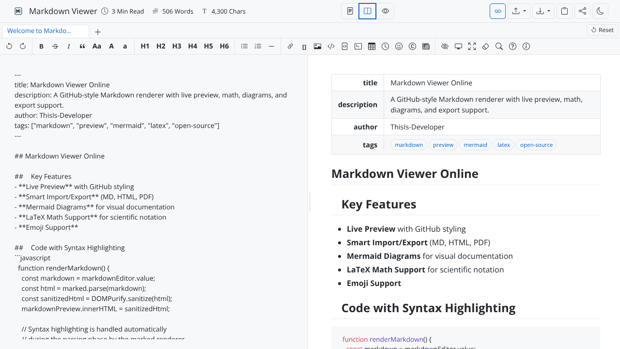Screen dimensions: 620x349
Task: Insert a code block with the file-code icon
Action: [x=345, y=47]
